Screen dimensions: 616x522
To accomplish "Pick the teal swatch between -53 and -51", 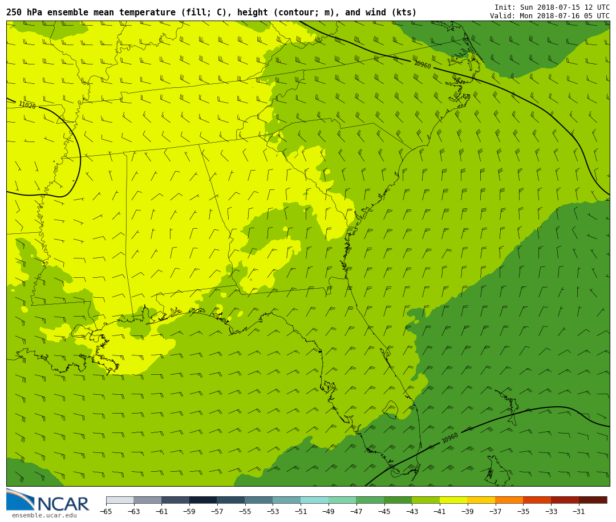I will pyautogui.click(x=287, y=500).
